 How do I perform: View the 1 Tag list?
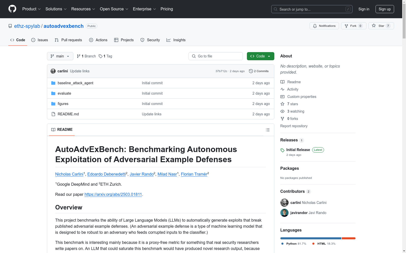[x=106, y=56]
